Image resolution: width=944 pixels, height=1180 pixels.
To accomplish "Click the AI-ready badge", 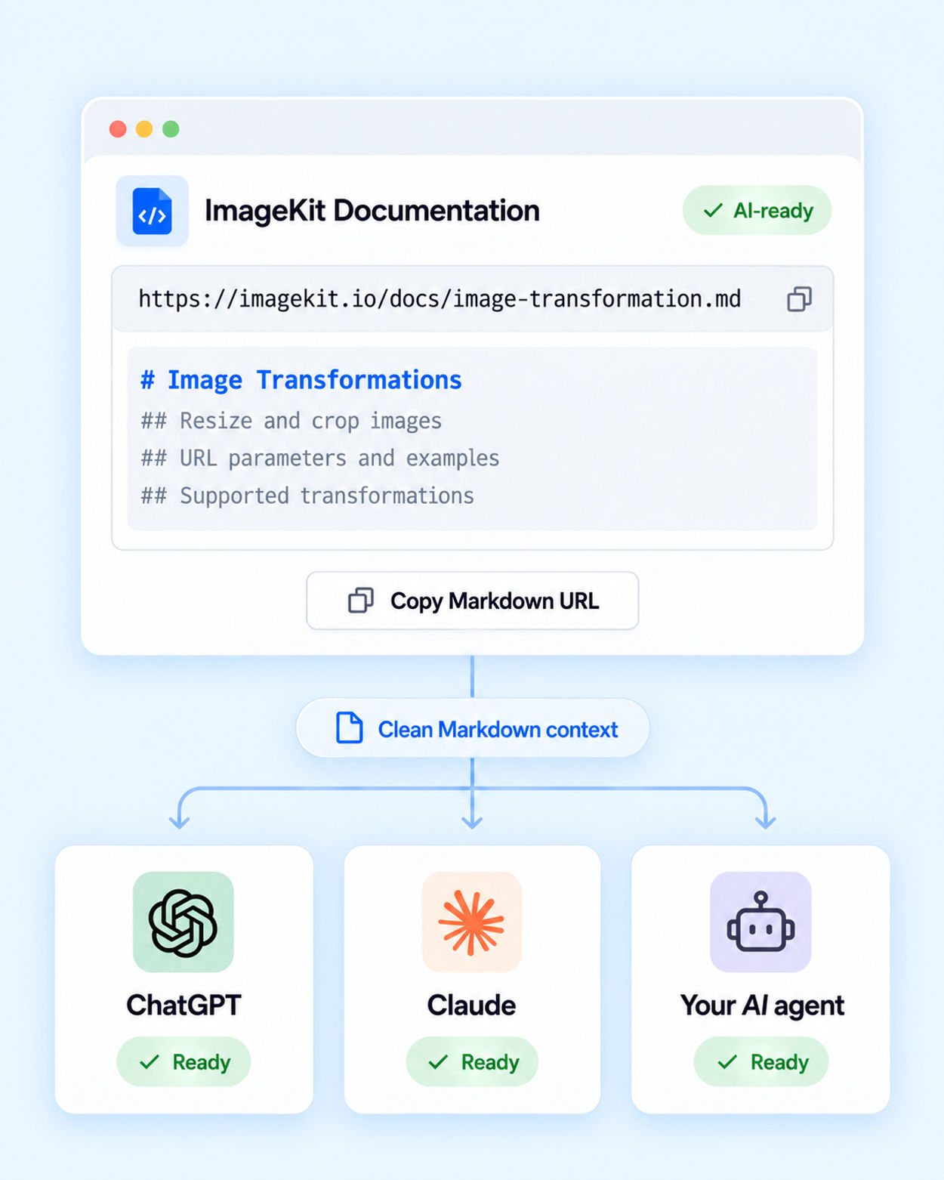I will coord(757,210).
